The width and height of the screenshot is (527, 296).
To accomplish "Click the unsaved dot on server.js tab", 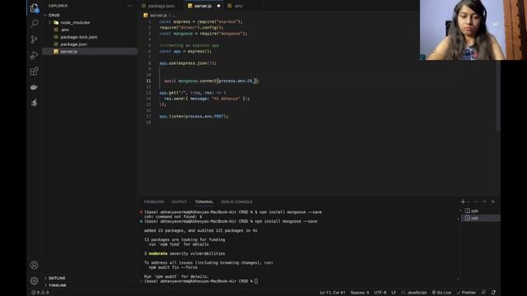I will click(218, 6).
